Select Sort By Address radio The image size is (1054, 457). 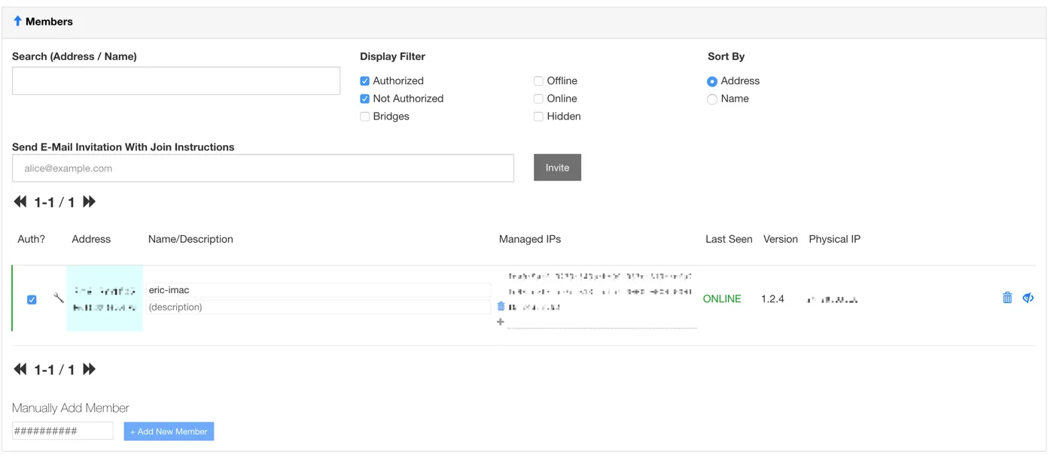(x=712, y=81)
